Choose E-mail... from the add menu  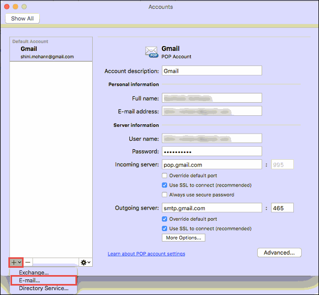[43, 280]
